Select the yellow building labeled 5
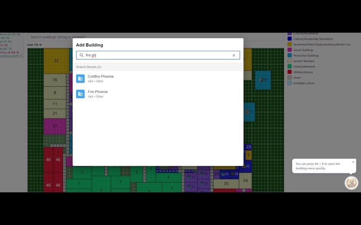 tap(249, 155)
